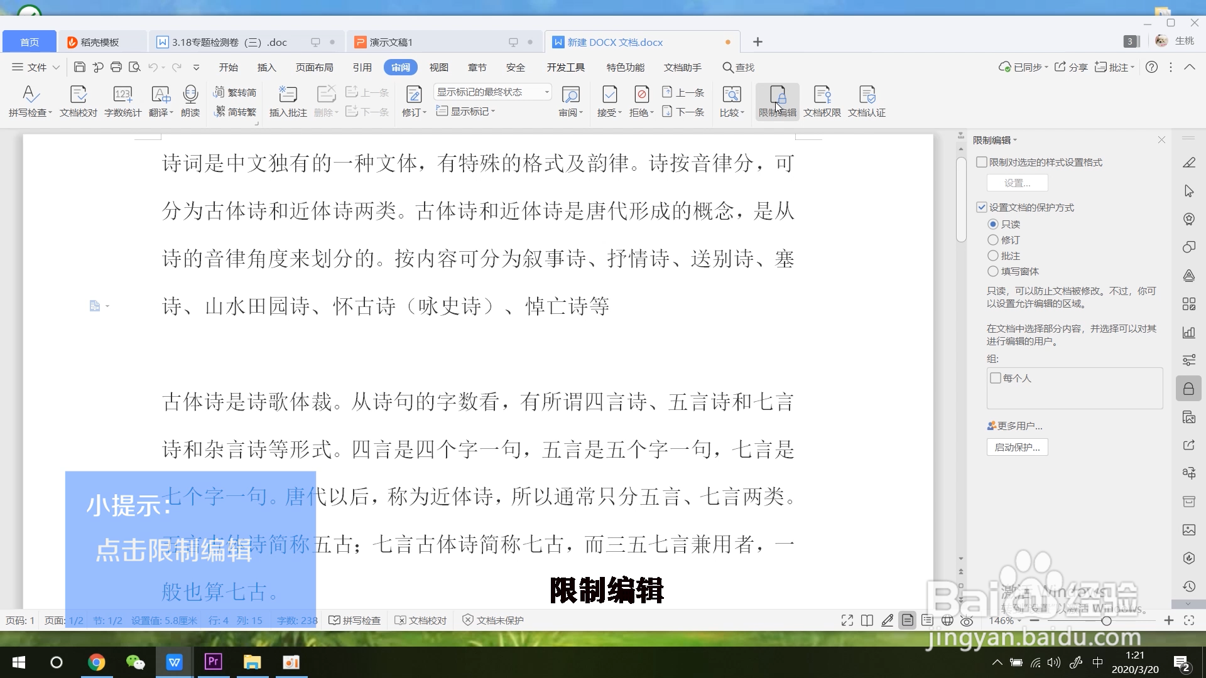Viewport: 1206px width, 678px height.
Task: Open 字数统计 word count
Action: pos(122,101)
